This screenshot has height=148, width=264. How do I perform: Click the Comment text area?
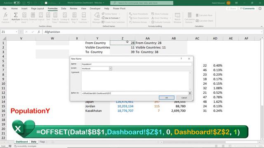(x=135, y=81)
